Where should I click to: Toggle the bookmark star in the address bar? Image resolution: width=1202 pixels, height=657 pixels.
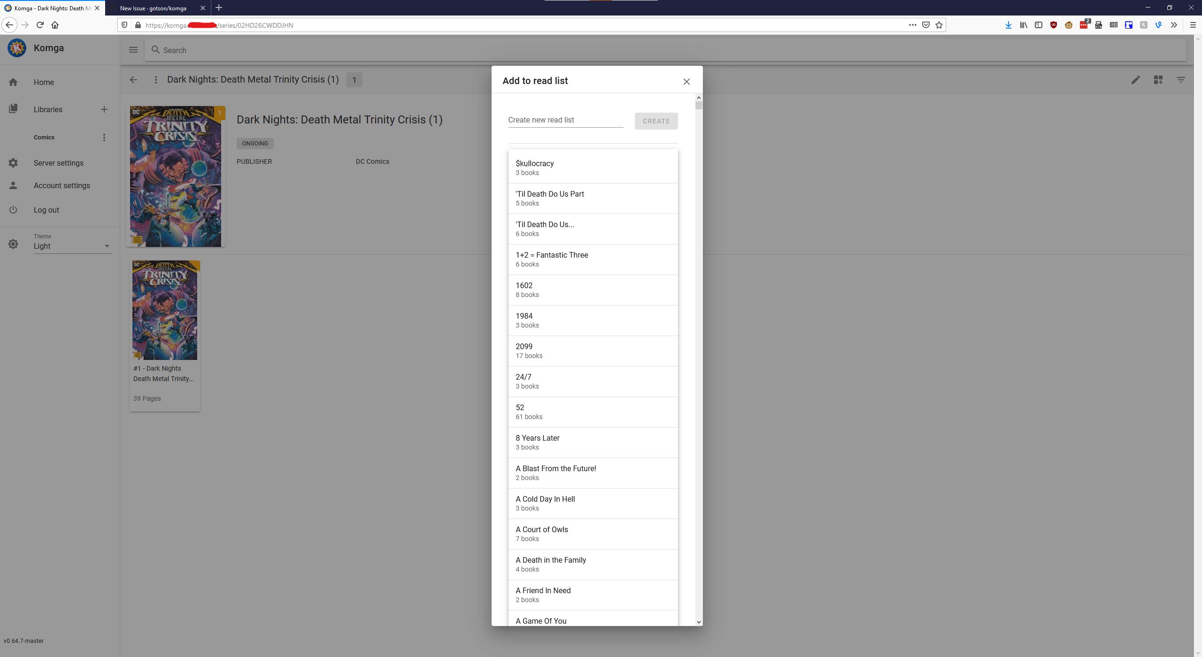pyautogui.click(x=938, y=25)
